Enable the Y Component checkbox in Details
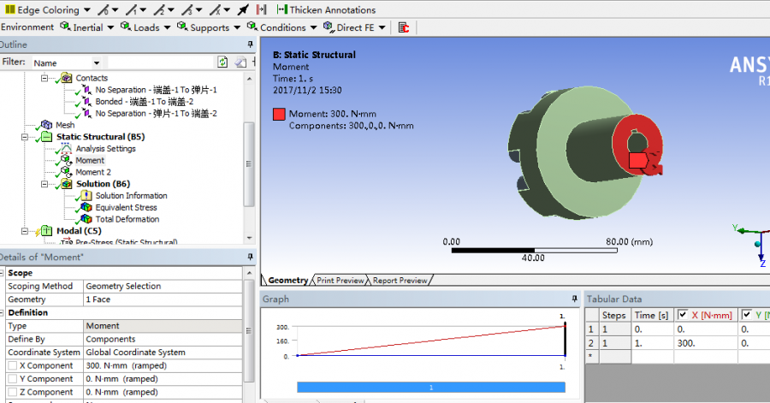 pos(12,379)
